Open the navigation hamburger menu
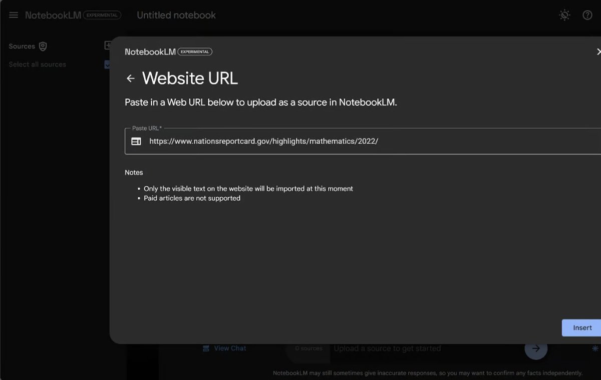Viewport: 601px width, 380px height. [14, 14]
